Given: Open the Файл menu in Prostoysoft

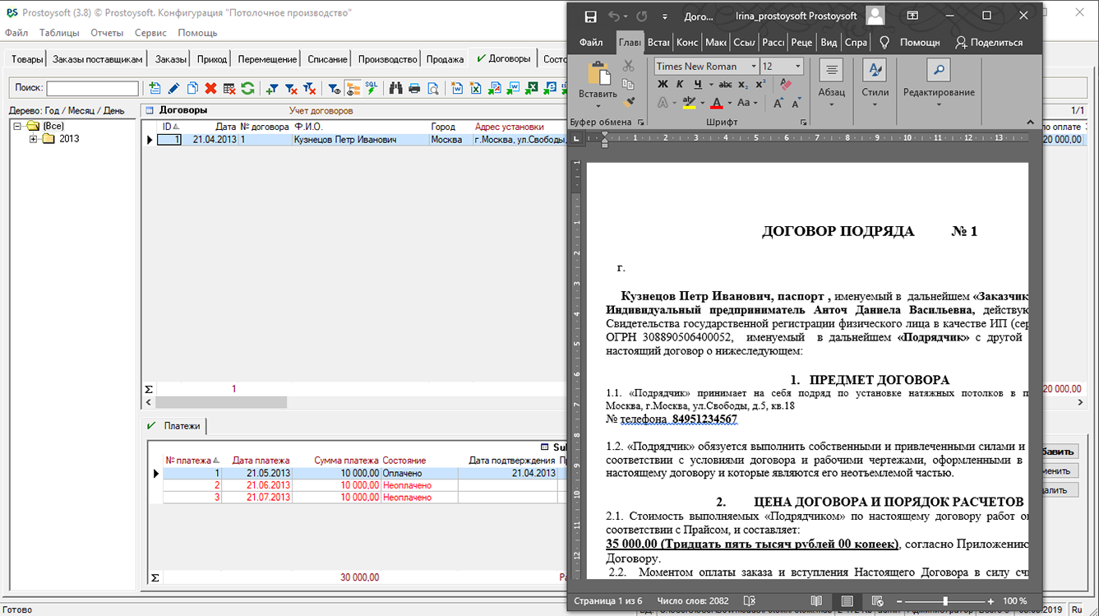Looking at the screenshot, I should [16, 33].
